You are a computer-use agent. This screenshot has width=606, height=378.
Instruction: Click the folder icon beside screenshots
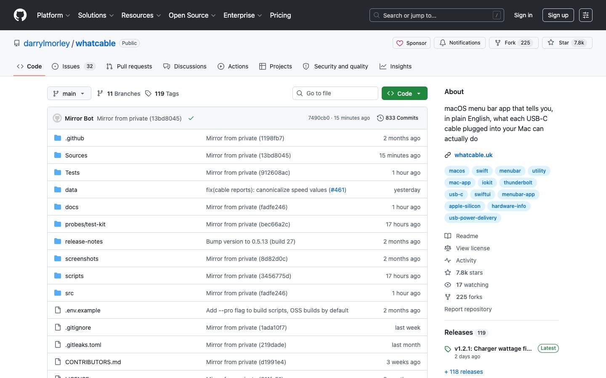coord(58,258)
